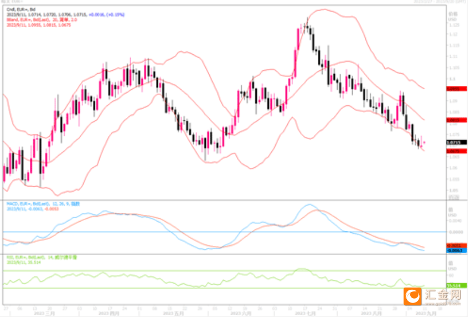Screen dimensions: 470x318
Task: Click the 1.105 price axis label
Action: (454, 68)
